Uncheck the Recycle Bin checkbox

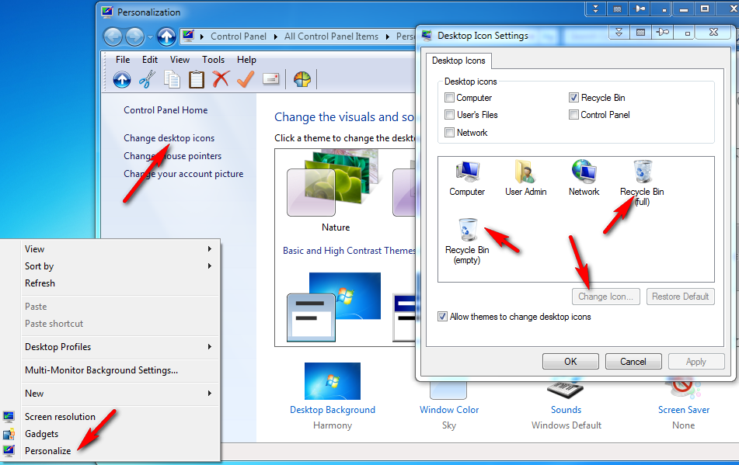click(x=573, y=97)
